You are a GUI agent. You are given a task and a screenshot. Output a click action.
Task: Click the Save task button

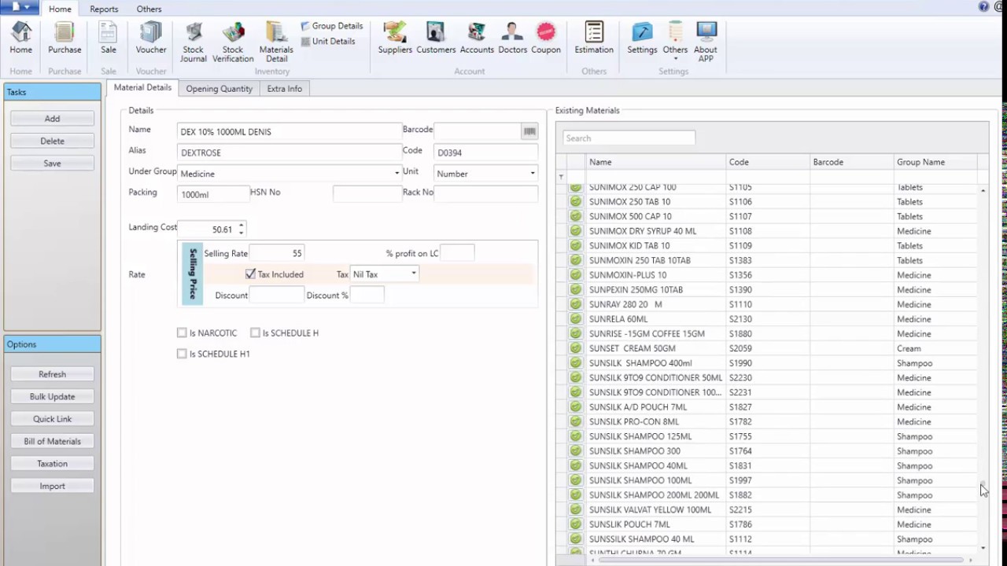(x=52, y=164)
